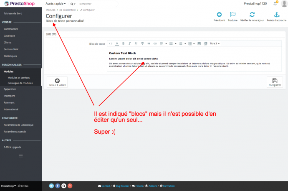Click PrestaShop1720 shop name
The width and height of the screenshot is (288, 191).
(x=255, y=3)
